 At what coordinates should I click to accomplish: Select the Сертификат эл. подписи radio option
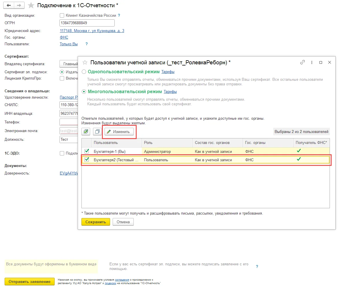(62, 72)
